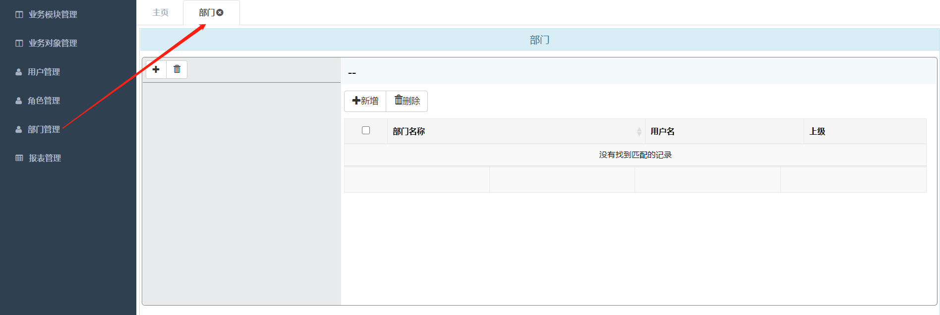Click the 部门 panel title bar

pyautogui.click(x=539, y=40)
